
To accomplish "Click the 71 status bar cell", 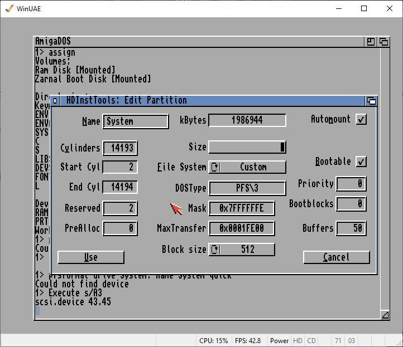I will 338,340.
